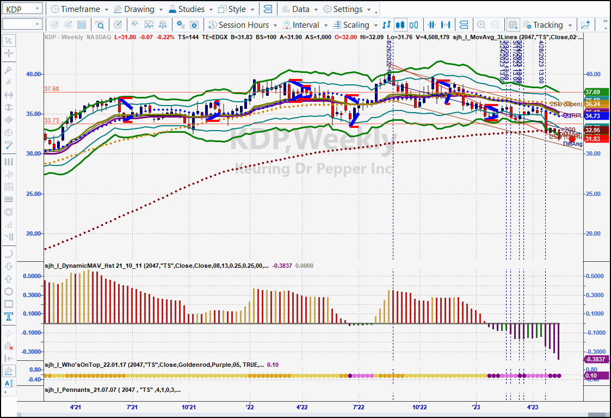
Task: Open the Scaling dropdown
Action: 355,25
